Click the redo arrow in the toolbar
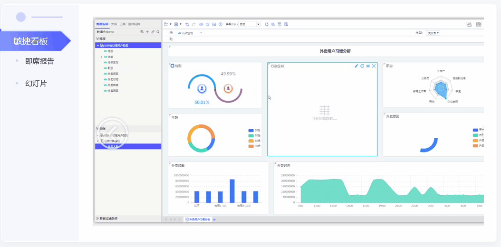Viewport: 501px width, 247px height. [x=194, y=24]
